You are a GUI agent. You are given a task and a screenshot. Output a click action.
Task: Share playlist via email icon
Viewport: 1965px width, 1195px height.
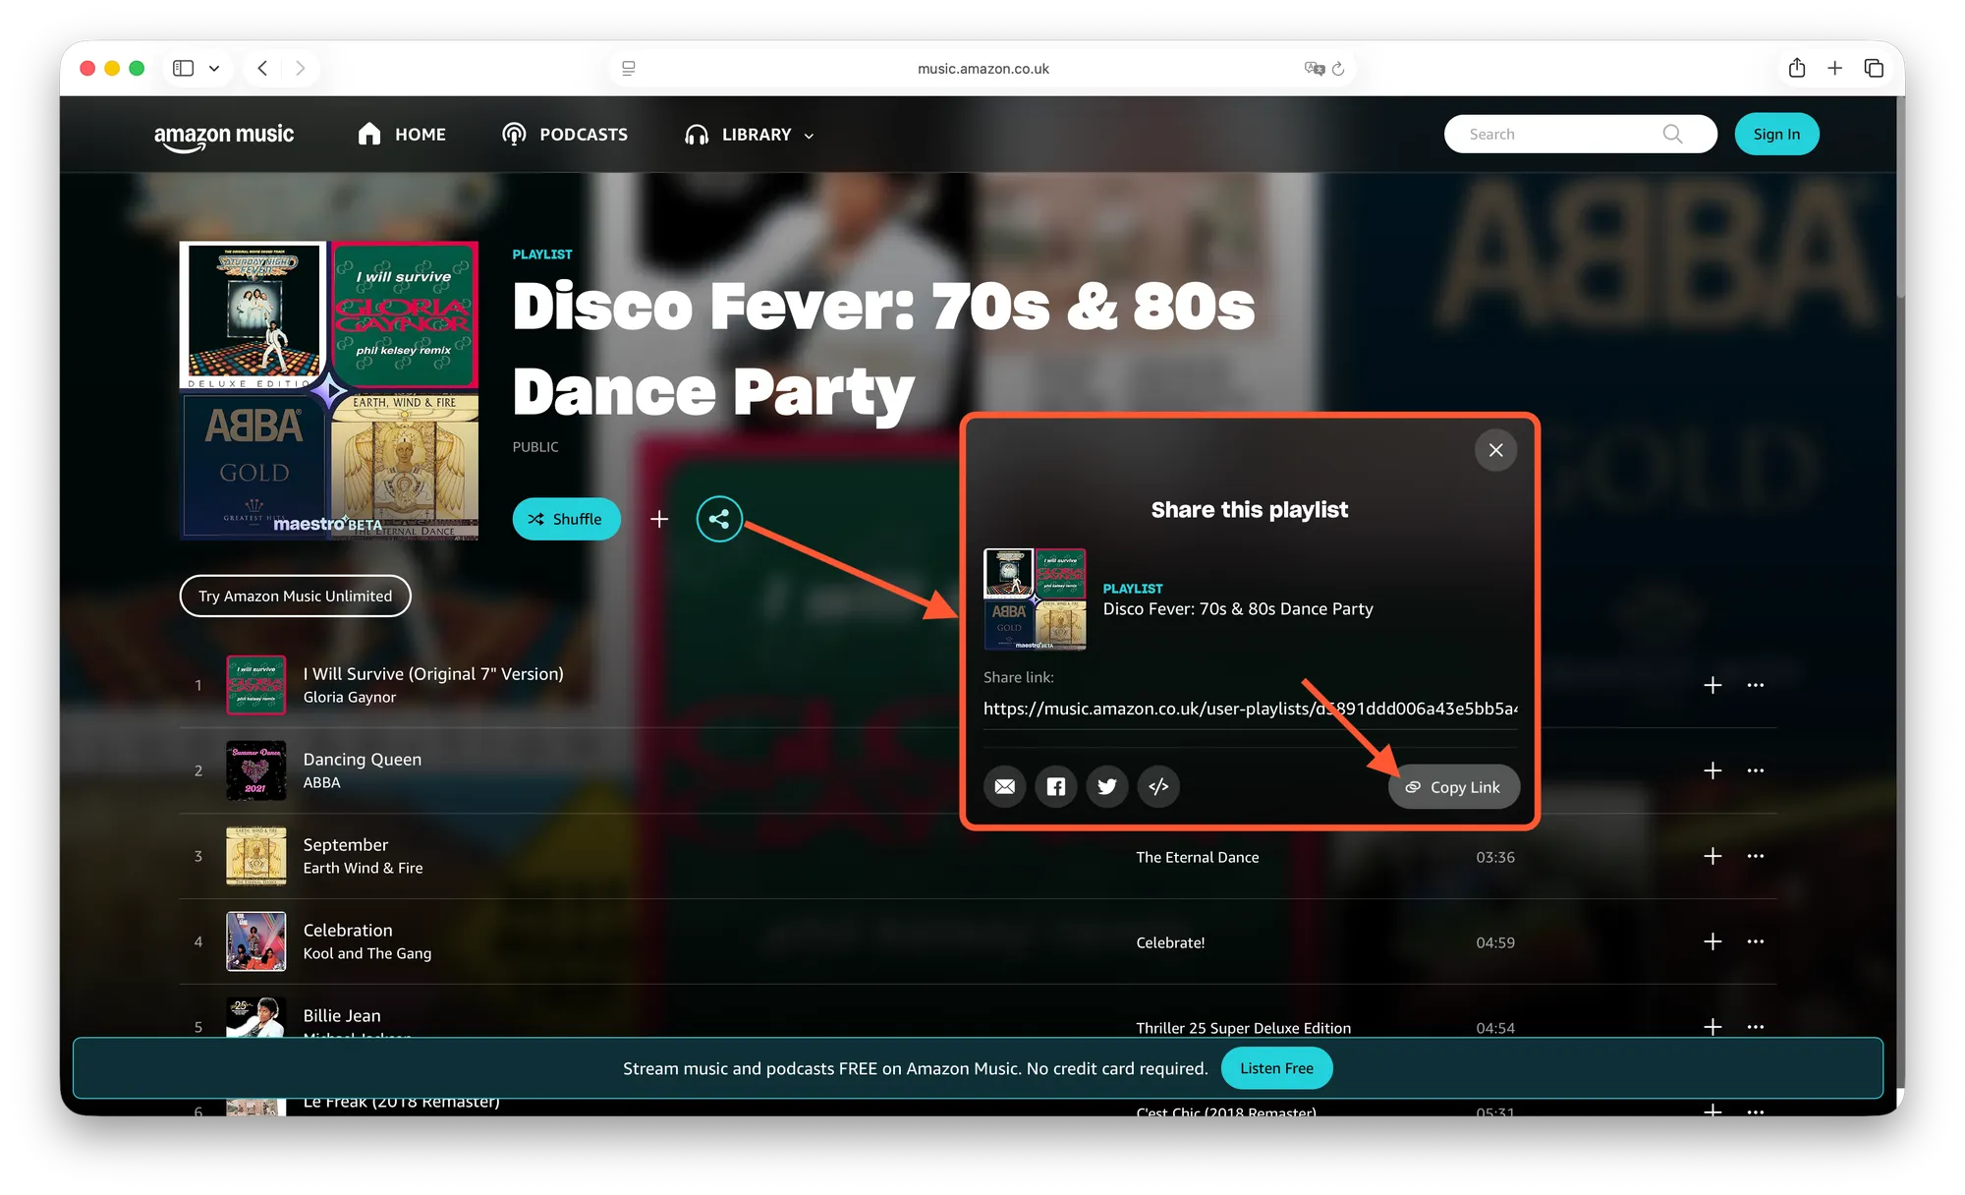1005,786
